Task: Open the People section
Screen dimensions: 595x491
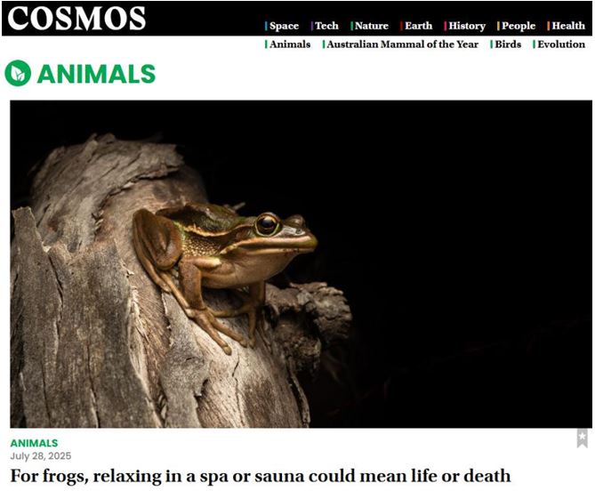Action: pyautogui.click(x=517, y=26)
